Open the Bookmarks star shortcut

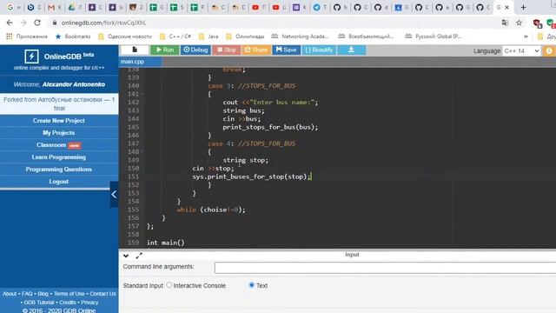(x=73, y=37)
